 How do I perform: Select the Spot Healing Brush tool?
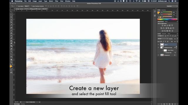(11, 28)
